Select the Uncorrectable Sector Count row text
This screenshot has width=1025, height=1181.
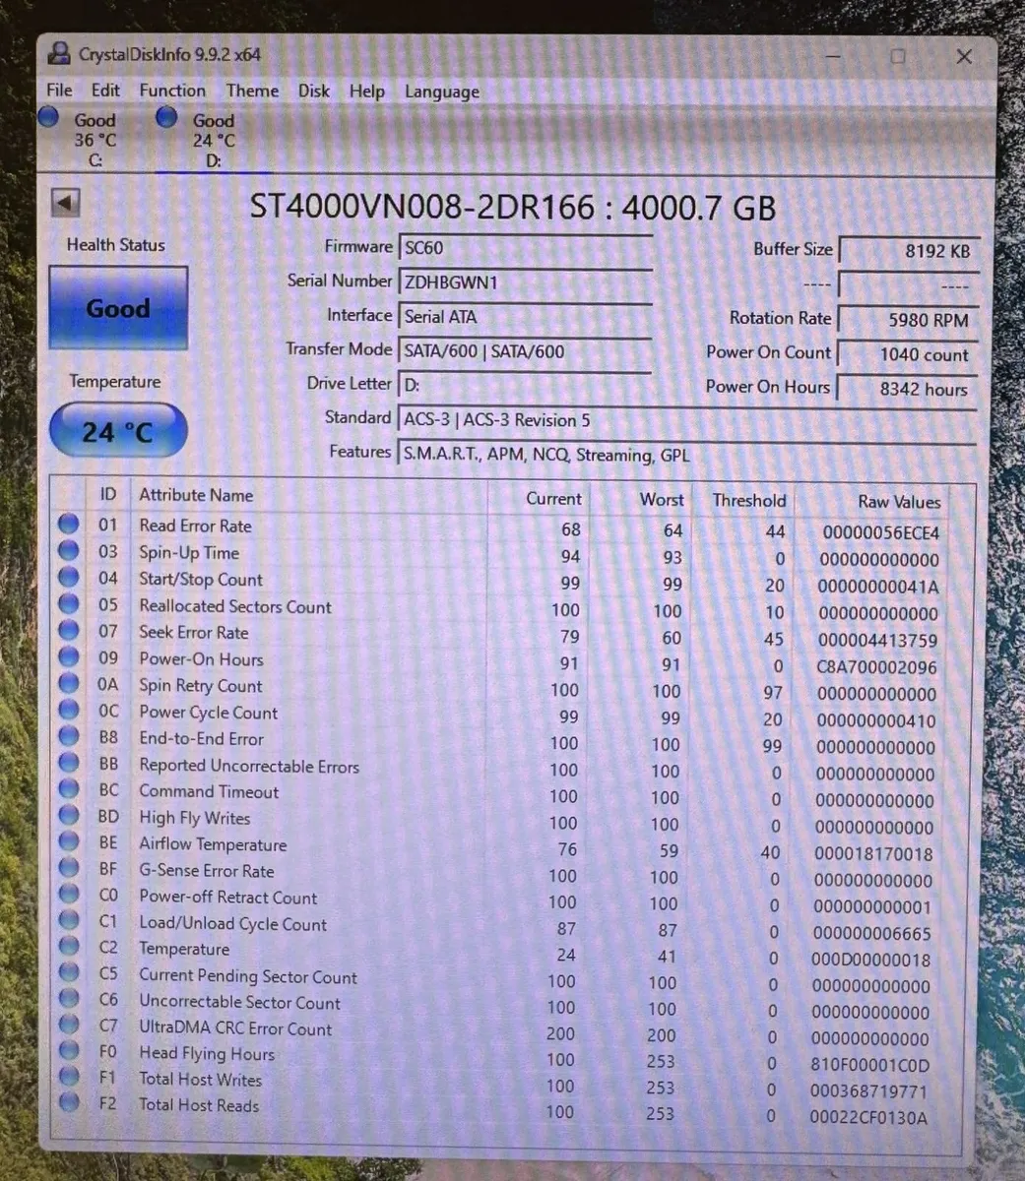239,1002
